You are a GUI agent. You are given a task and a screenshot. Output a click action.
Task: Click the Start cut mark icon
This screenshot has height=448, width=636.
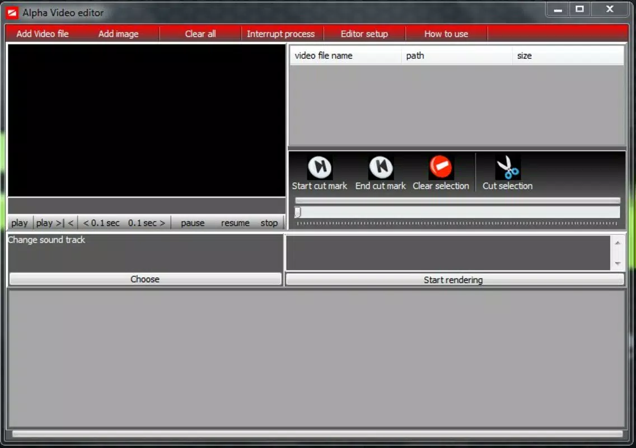click(320, 167)
